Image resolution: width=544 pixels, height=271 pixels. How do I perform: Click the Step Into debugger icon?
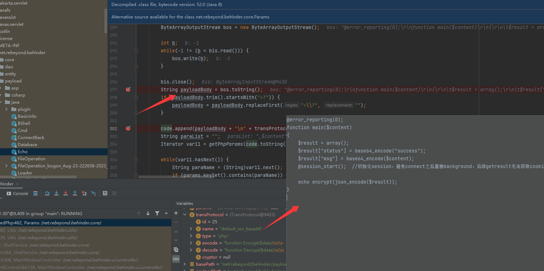pos(56,193)
